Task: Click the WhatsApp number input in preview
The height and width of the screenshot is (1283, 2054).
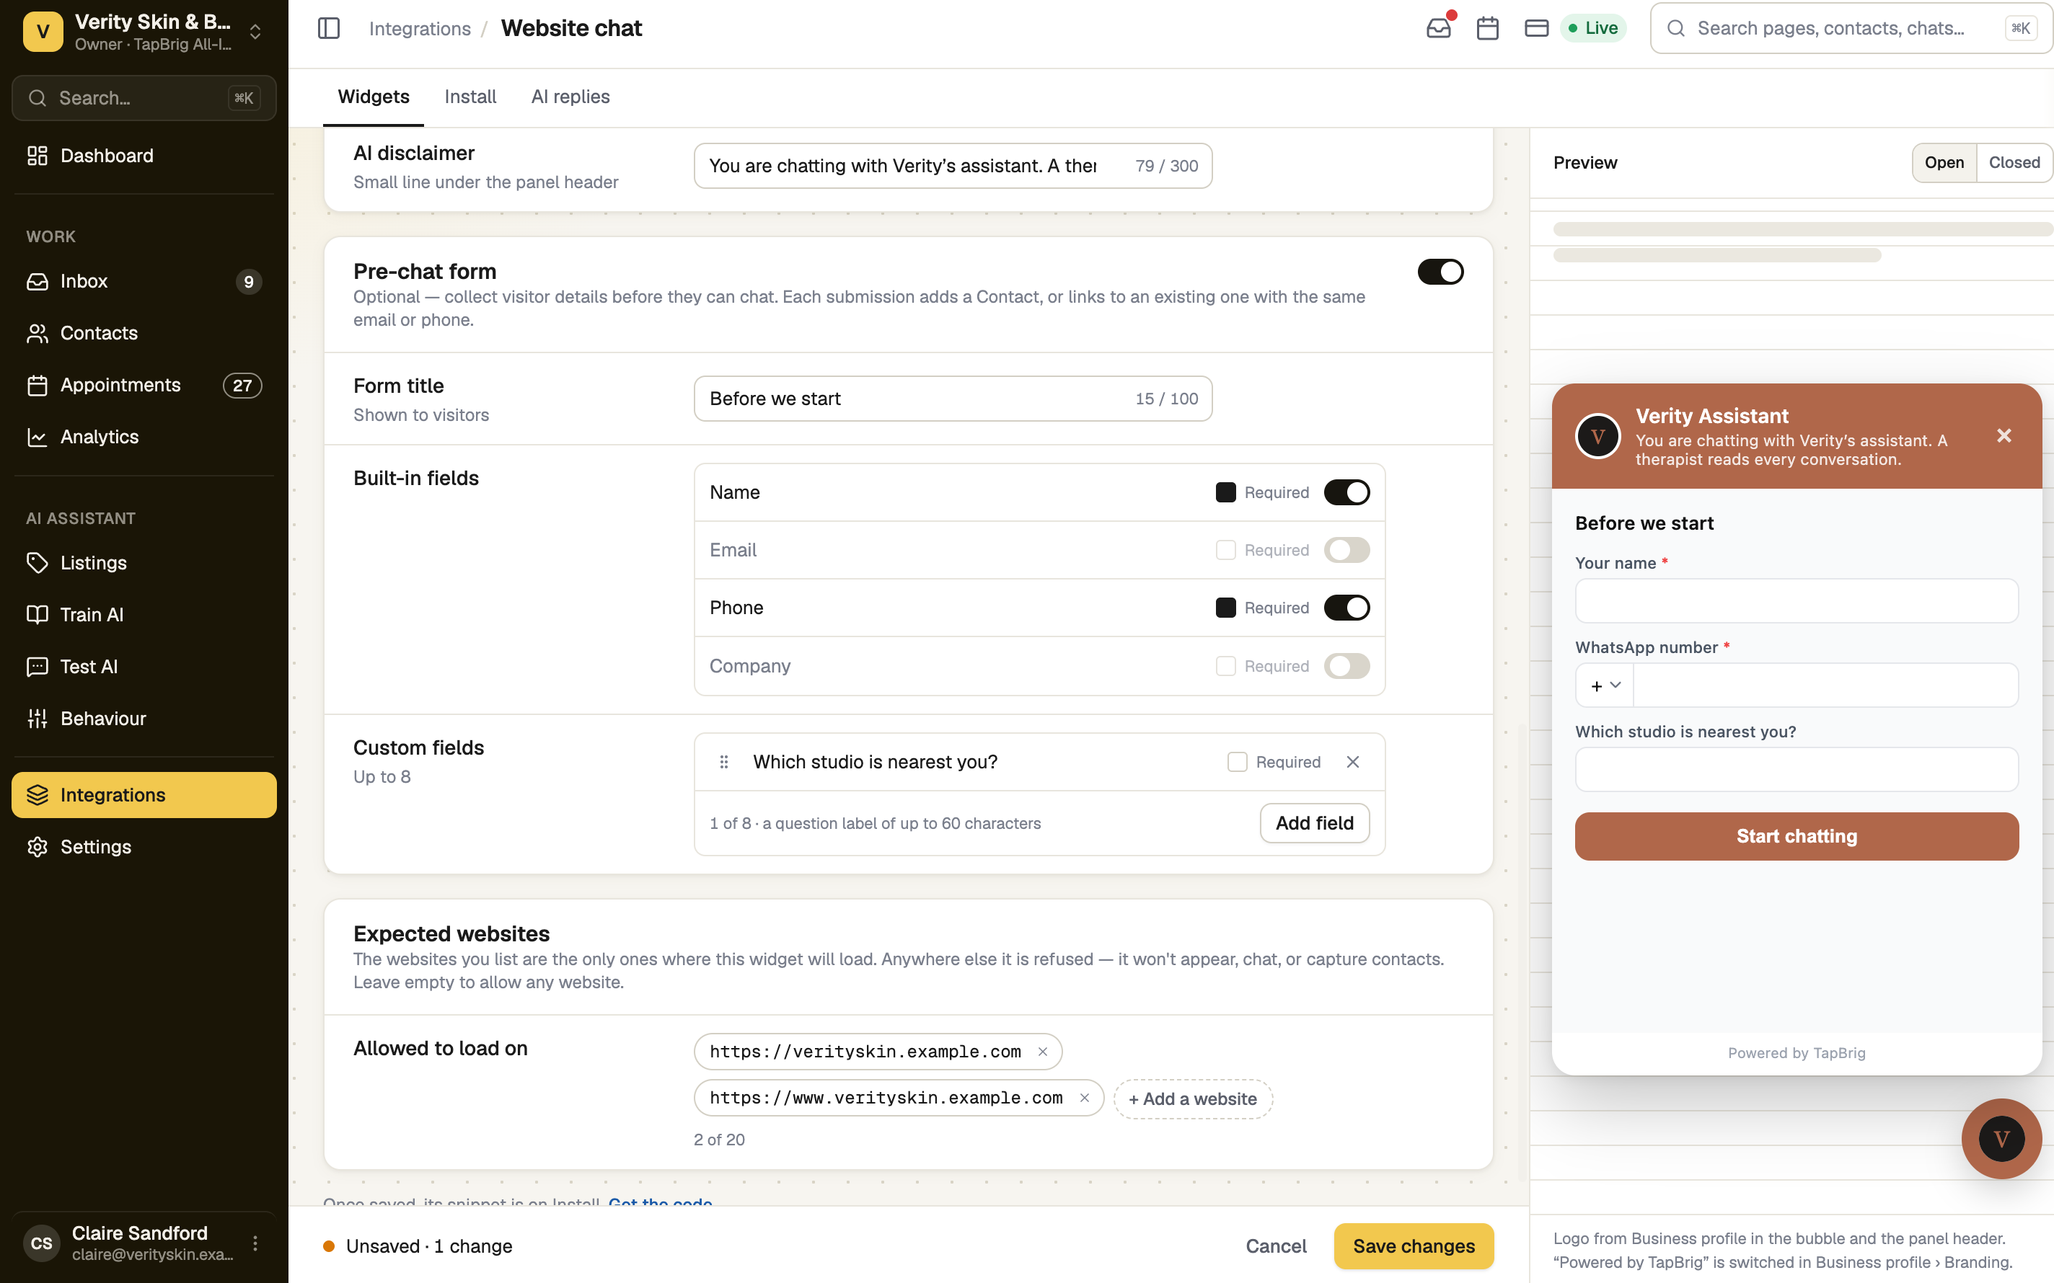Action: [x=1825, y=685]
